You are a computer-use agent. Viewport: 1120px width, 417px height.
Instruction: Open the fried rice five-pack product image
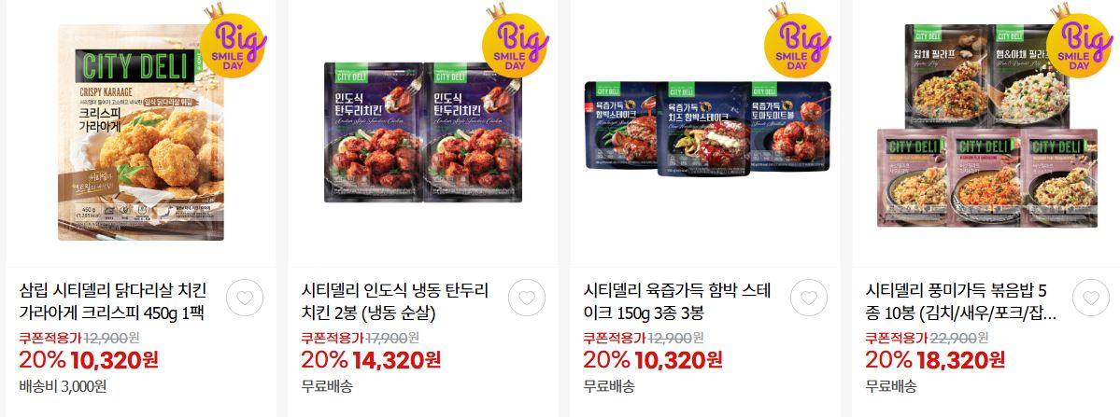tap(988, 125)
